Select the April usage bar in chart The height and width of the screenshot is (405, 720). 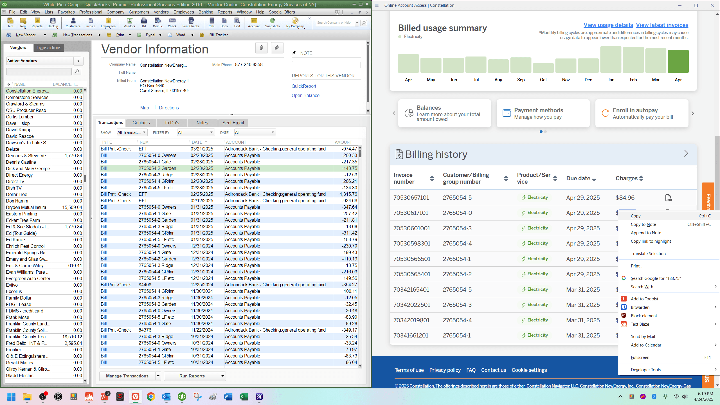678,61
